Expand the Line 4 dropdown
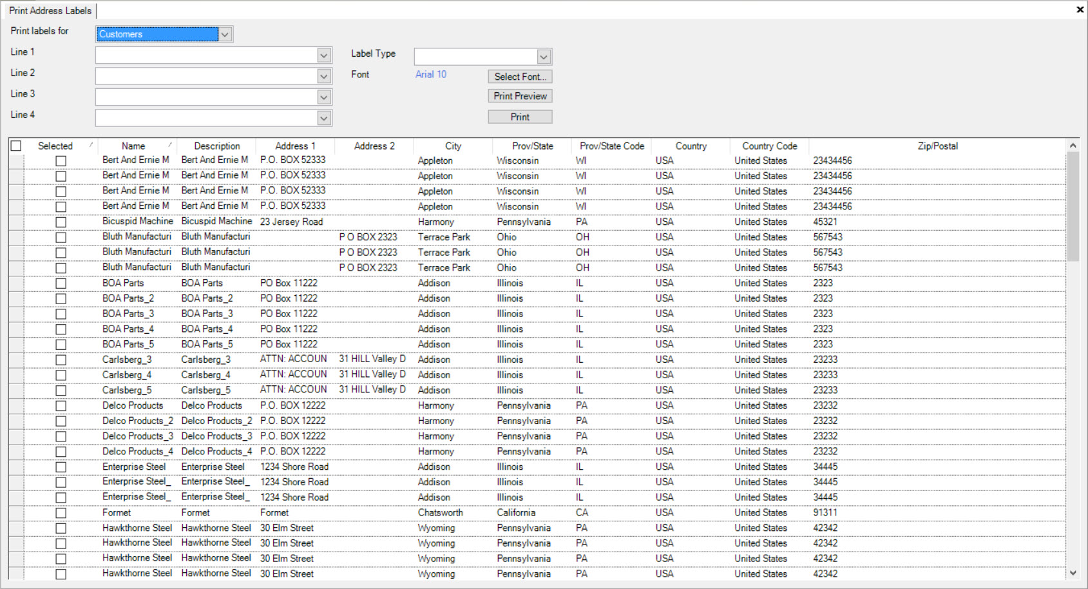 (x=324, y=118)
